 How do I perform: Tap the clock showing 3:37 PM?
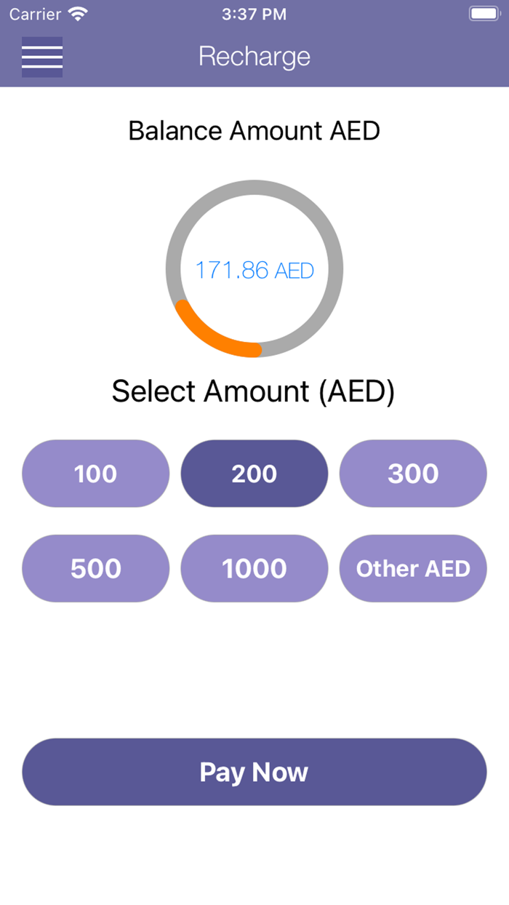coord(254,12)
